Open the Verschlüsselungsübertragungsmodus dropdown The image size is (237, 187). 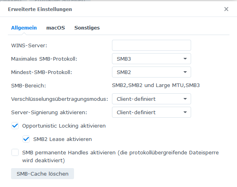coord(152,99)
